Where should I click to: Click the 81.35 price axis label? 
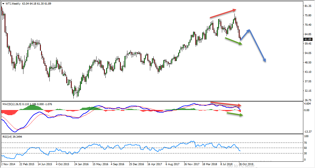(x=308, y=6)
